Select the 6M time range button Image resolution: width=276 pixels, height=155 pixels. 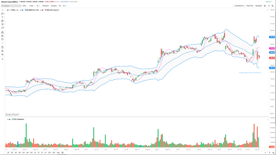click(x=27, y=153)
